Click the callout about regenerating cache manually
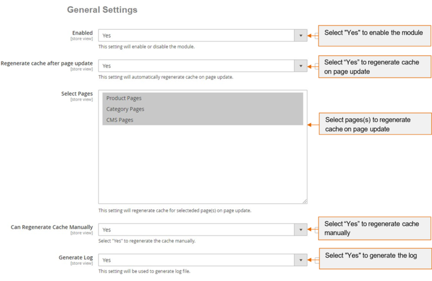The height and width of the screenshot is (281, 432). point(374,228)
